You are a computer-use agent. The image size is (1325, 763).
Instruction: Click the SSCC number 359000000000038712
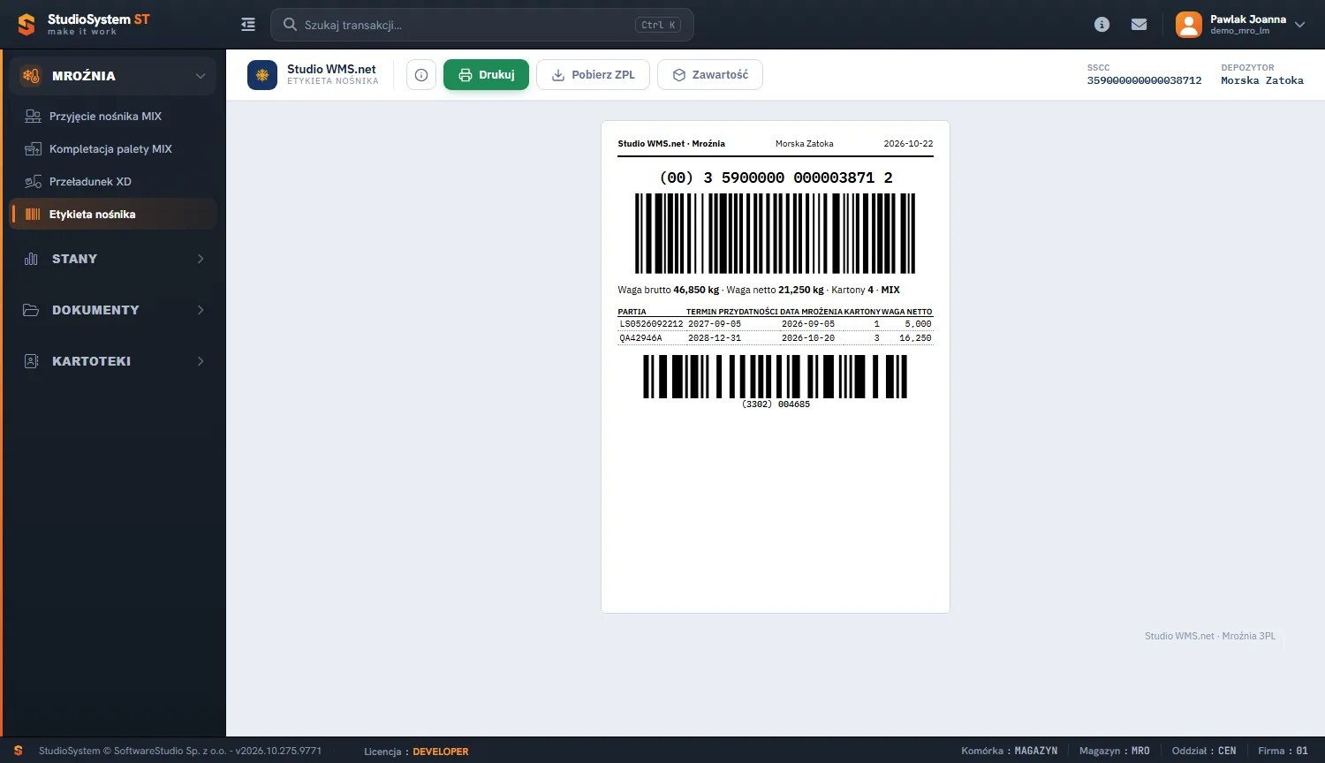(1144, 80)
